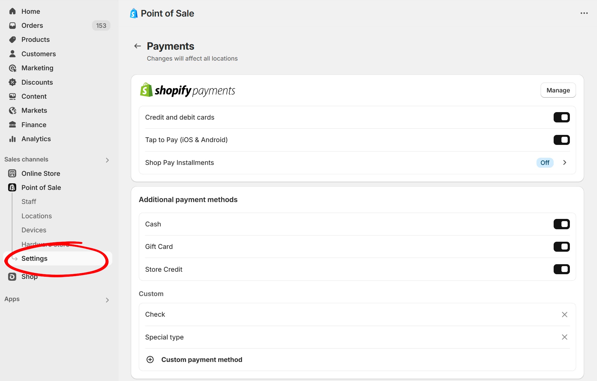Viewport: 597px width, 381px height.
Task: Open Locations under Point of Sale
Action: pos(36,216)
